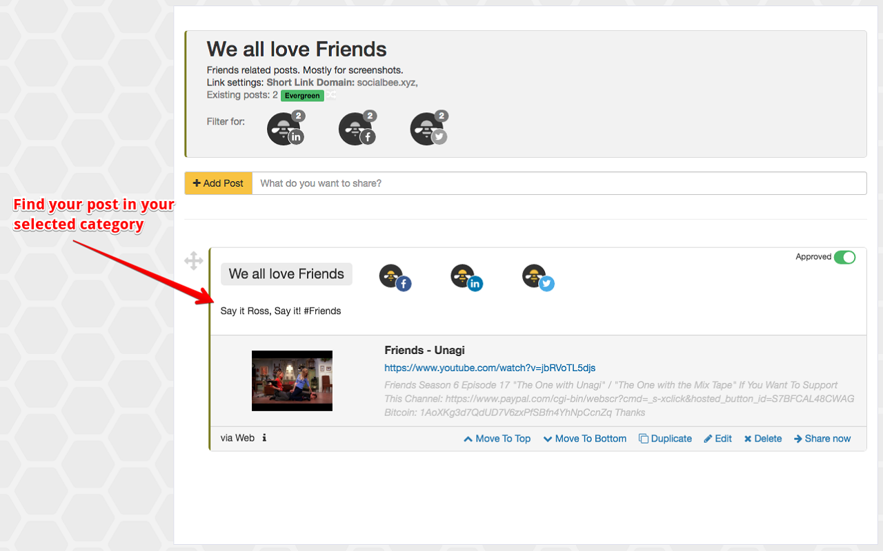Click the Evergreen badge

[x=302, y=96]
